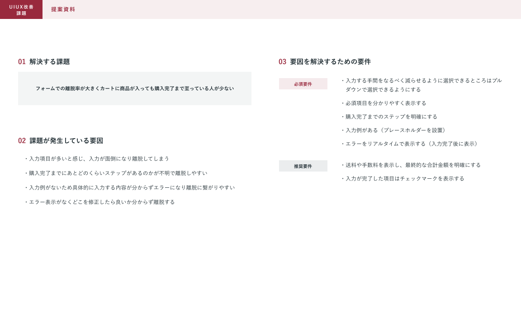Click requirement 必須項目を分かりやすく表示する
Screen dimensions: 521x316
click(x=385, y=103)
